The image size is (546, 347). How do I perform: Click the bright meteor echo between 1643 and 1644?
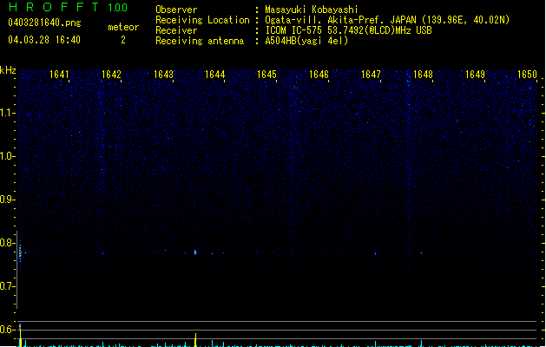195,252
